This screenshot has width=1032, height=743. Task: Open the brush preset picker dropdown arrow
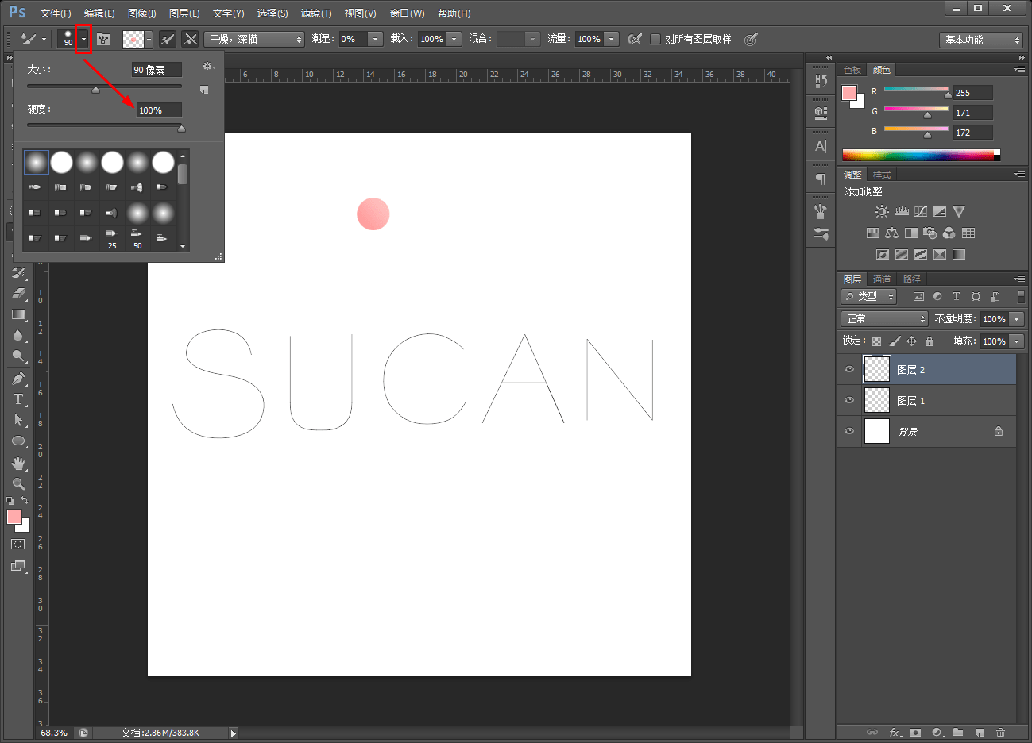[x=83, y=39]
